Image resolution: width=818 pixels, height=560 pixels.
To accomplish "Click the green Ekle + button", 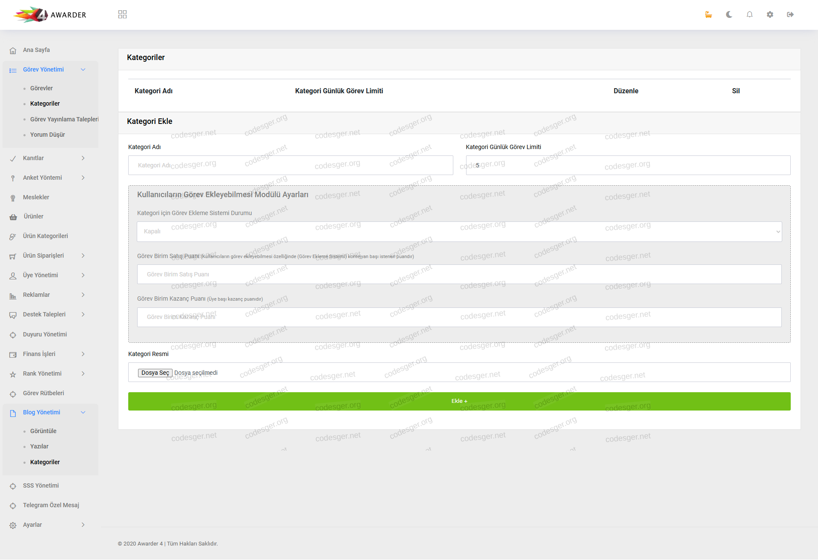I will (459, 401).
